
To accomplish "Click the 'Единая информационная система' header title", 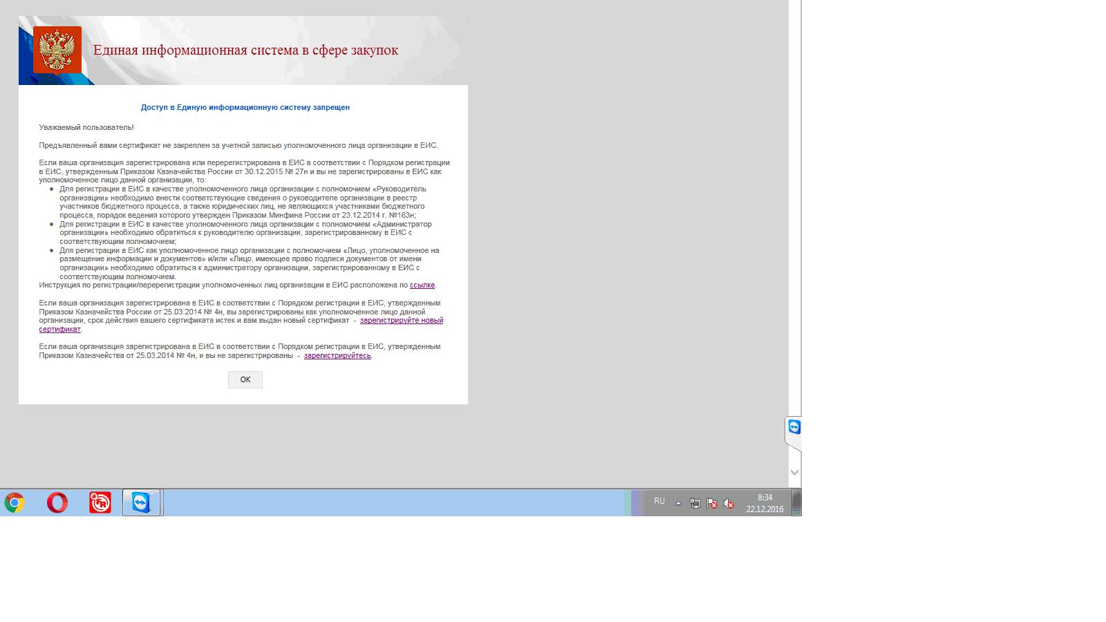I will click(x=245, y=50).
